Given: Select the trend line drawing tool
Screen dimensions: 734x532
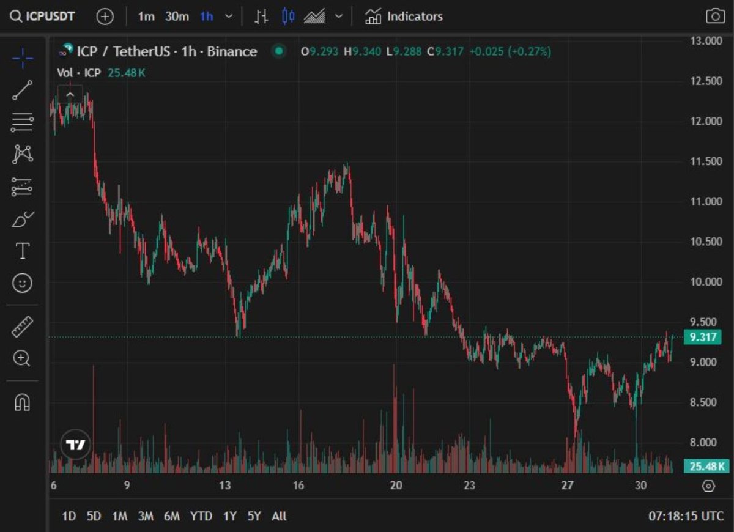Looking at the screenshot, I should pyautogui.click(x=23, y=90).
